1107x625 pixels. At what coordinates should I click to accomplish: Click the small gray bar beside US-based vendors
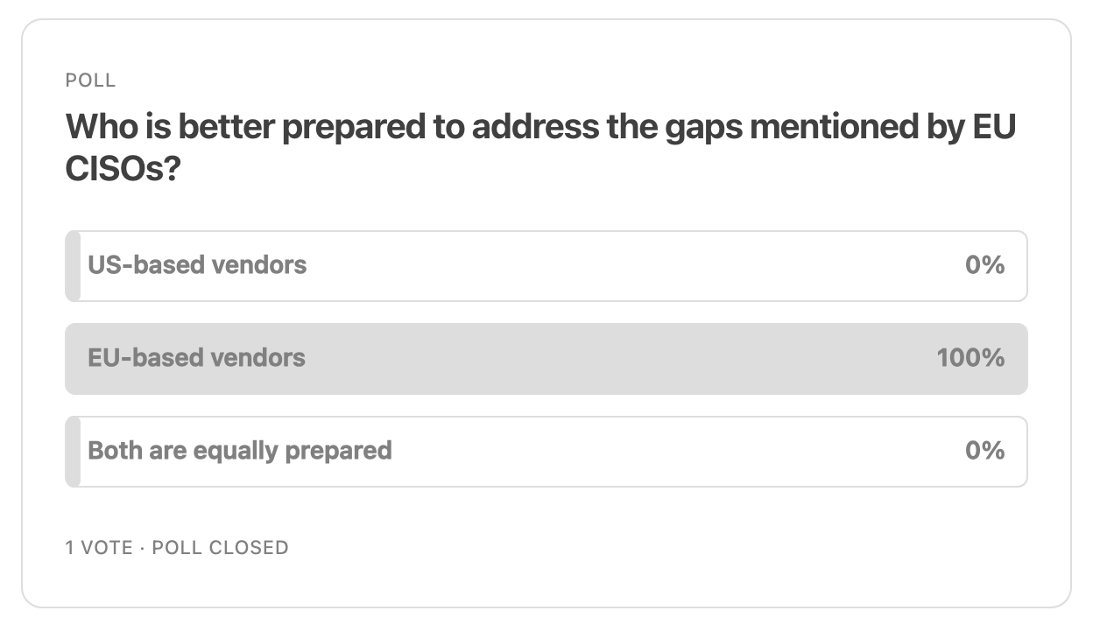click(x=73, y=266)
